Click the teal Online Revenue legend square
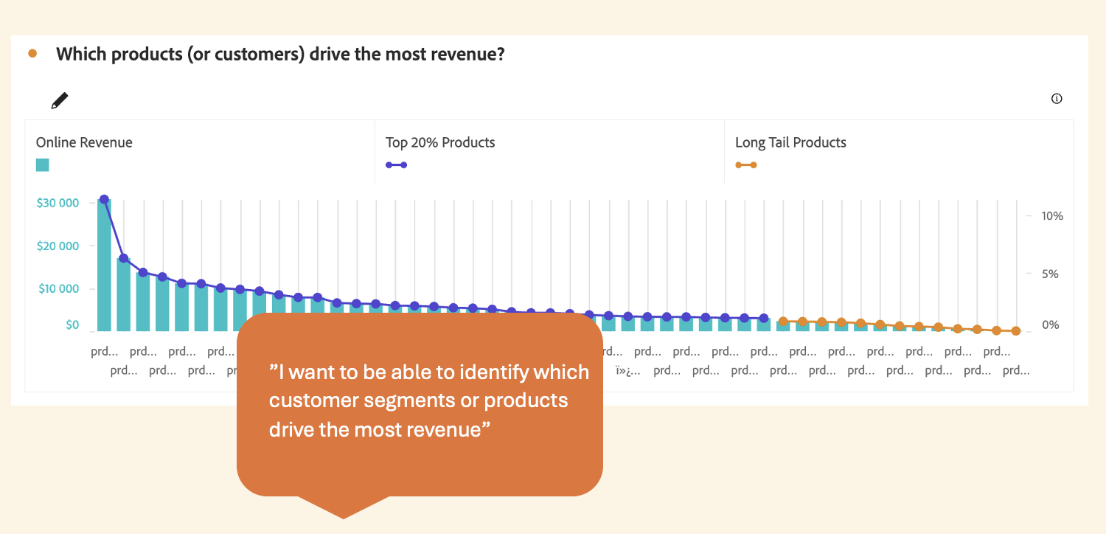 point(43,165)
